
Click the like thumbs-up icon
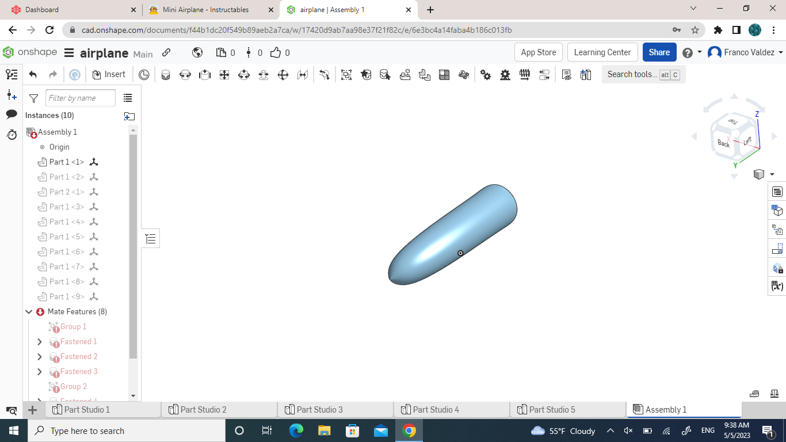pos(276,52)
